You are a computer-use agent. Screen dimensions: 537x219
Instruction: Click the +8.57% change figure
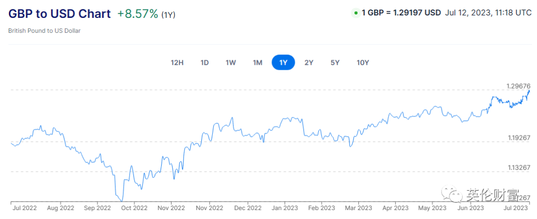pyautogui.click(x=138, y=14)
